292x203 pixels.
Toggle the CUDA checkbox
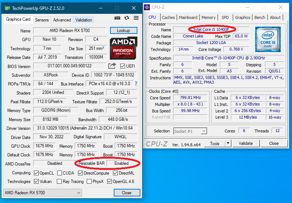tap(59, 173)
